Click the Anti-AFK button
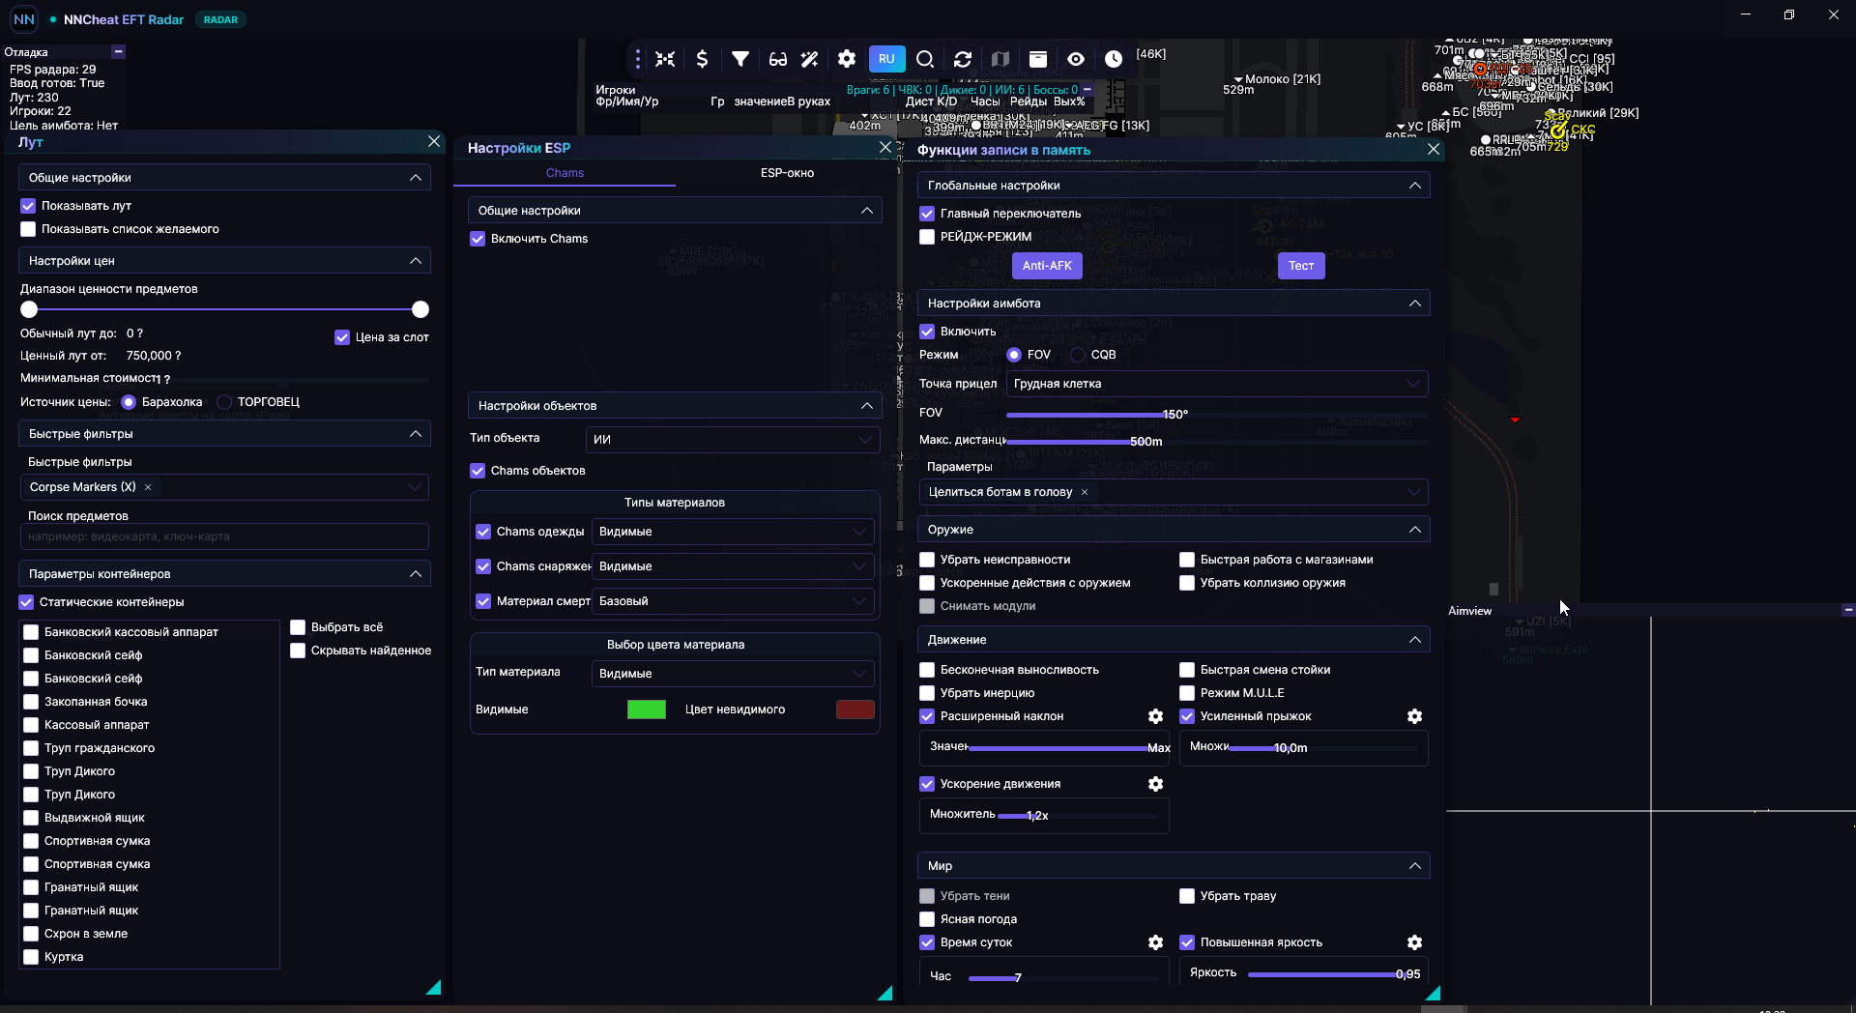The height and width of the screenshot is (1013, 1856). [1047, 266]
